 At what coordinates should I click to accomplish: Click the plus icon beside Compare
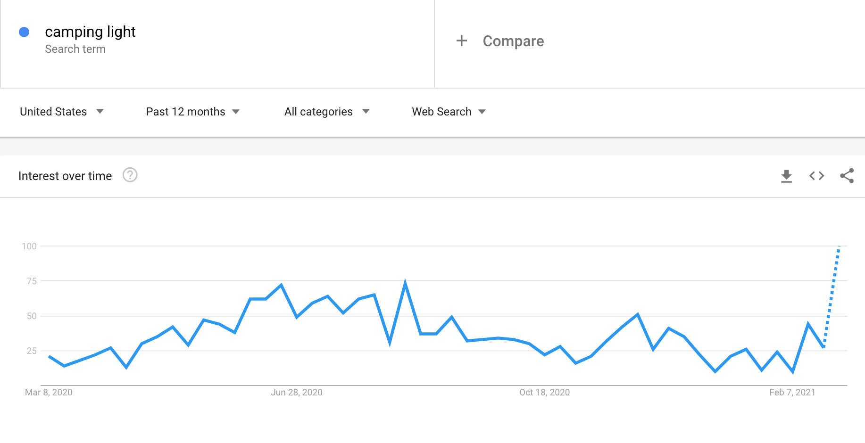pyautogui.click(x=462, y=41)
